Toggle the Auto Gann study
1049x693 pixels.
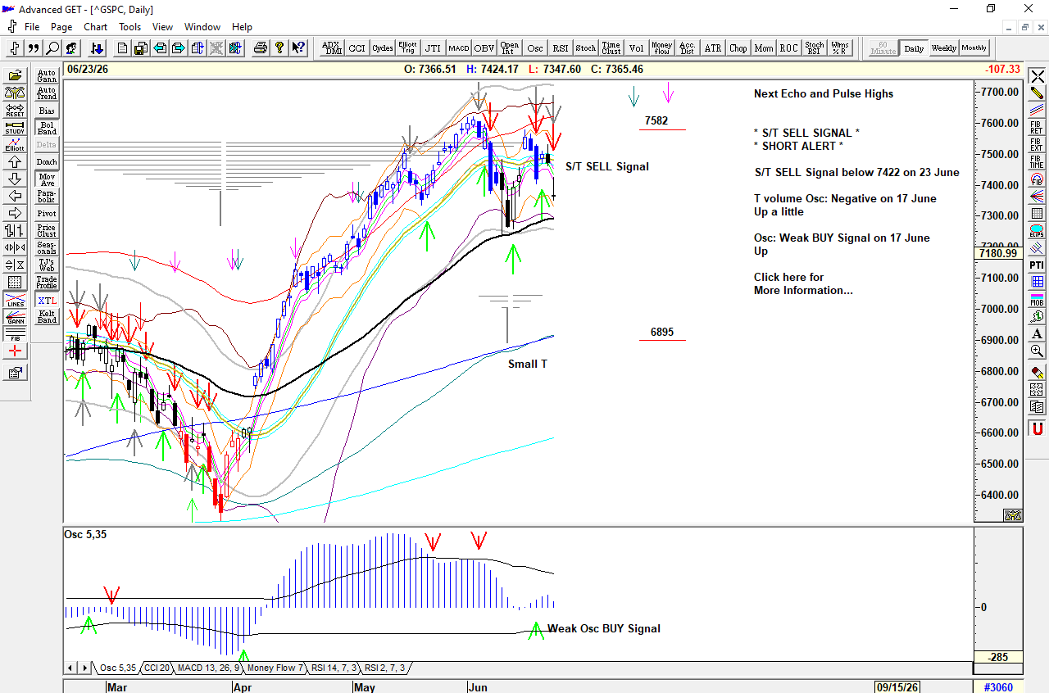tap(47, 76)
